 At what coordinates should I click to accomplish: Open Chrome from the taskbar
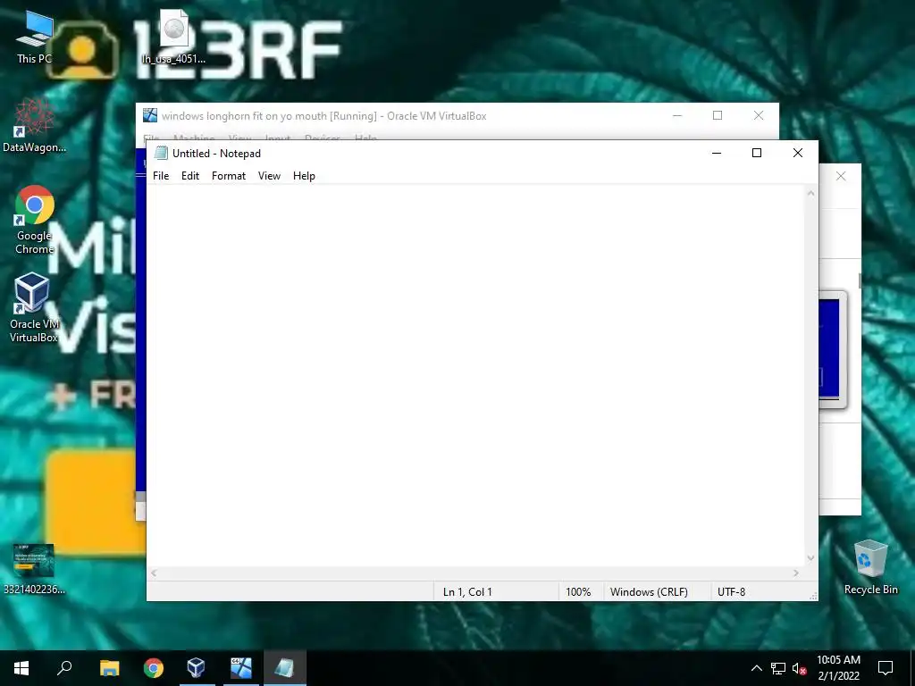[x=154, y=668]
